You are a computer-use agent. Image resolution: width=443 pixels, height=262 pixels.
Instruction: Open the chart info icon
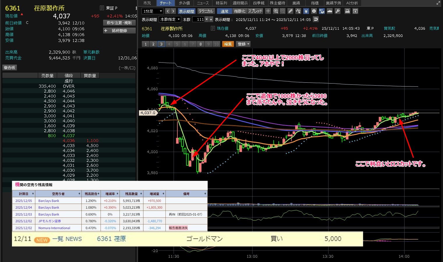[x=314, y=11]
